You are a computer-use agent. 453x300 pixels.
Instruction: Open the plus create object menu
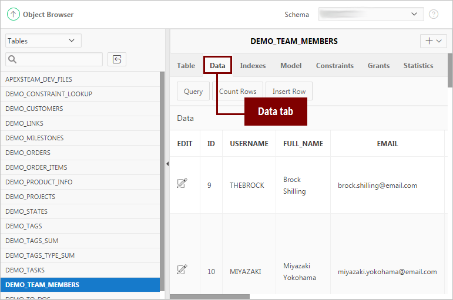click(434, 41)
